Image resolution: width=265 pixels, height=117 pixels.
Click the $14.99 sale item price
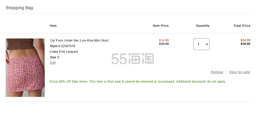click(164, 40)
